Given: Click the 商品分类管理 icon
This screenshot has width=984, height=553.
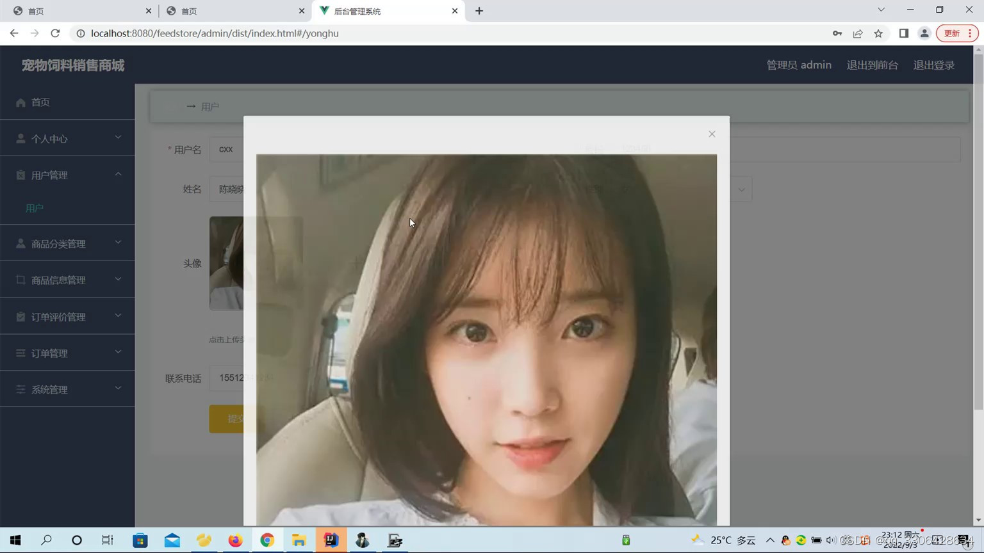Looking at the screenshot, I should (20, 243).
